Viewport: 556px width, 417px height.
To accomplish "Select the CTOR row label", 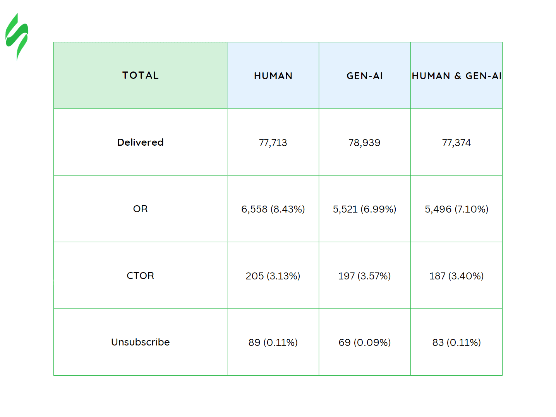I will coord(140,276).
